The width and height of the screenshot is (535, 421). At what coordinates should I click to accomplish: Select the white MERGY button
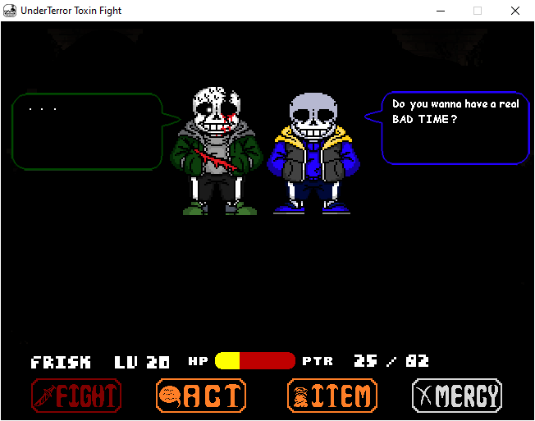pos(457,396)
